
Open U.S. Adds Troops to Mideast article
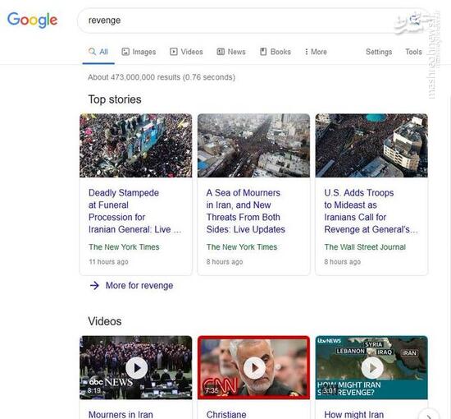pos(371,211)
